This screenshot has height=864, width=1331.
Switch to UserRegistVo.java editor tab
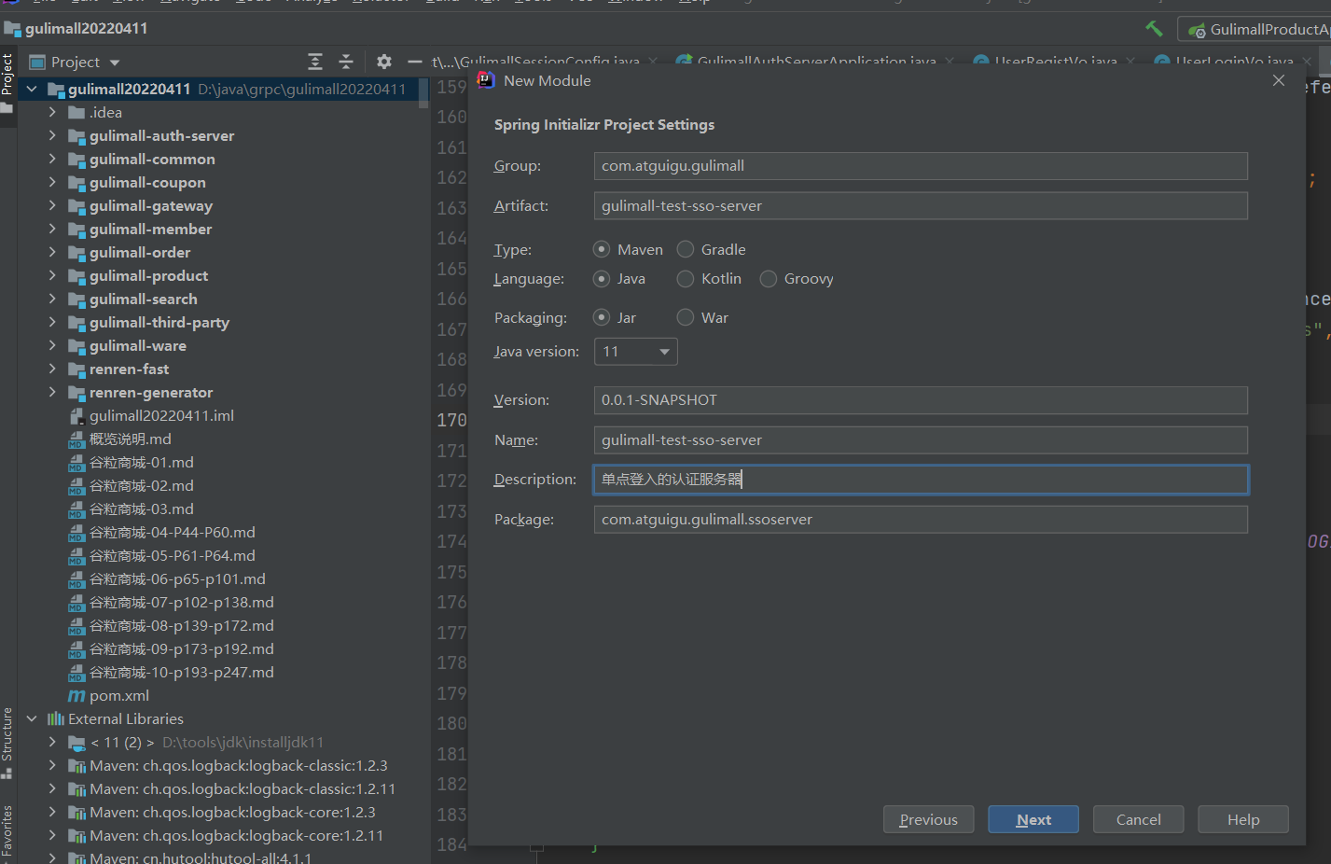click(x=1056, y=62)
